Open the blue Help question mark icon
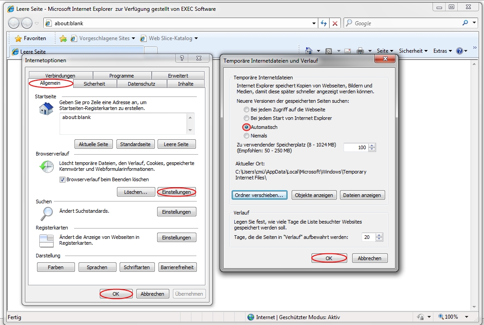Viewport: 484px width, 325px height. point(460,51)
